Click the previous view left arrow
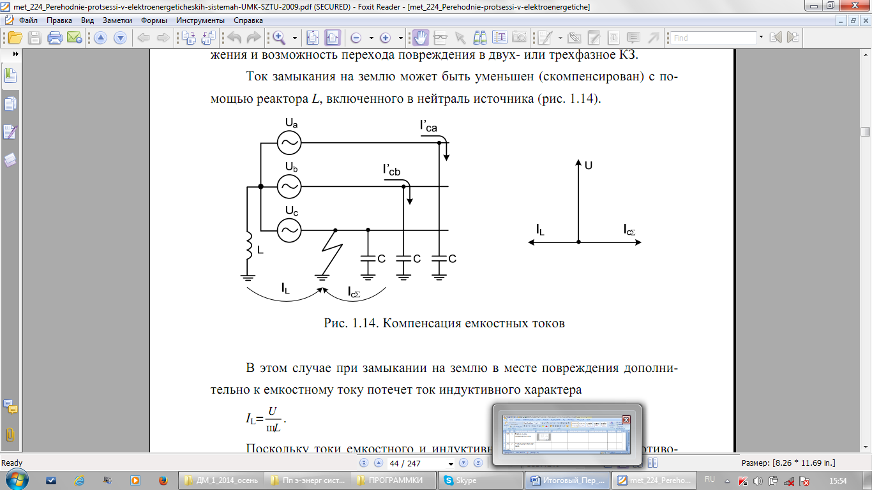Screen dimensions: 872x490 [144, 38]
